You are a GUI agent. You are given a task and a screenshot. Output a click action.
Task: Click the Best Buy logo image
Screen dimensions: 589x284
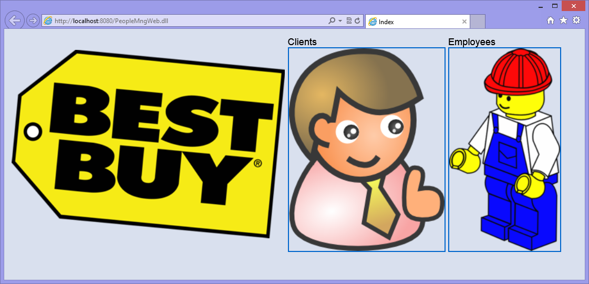148,144
